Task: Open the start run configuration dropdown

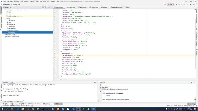Action: (171, 4)
